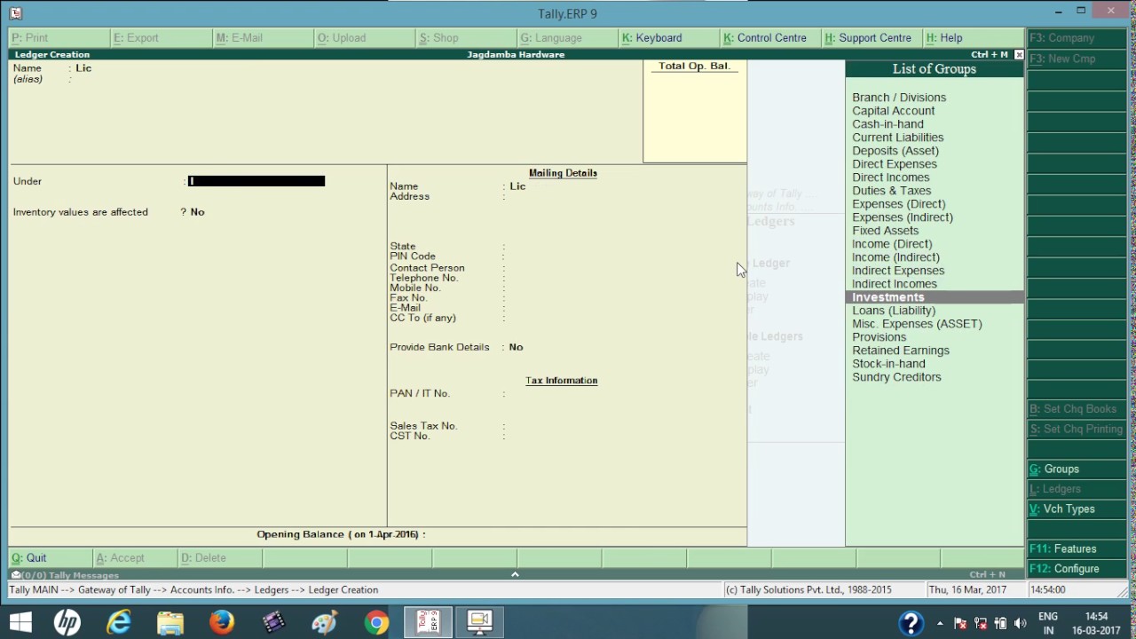Select Provisions group
This screenshot has width=1136, height=639.
point(879,337)
